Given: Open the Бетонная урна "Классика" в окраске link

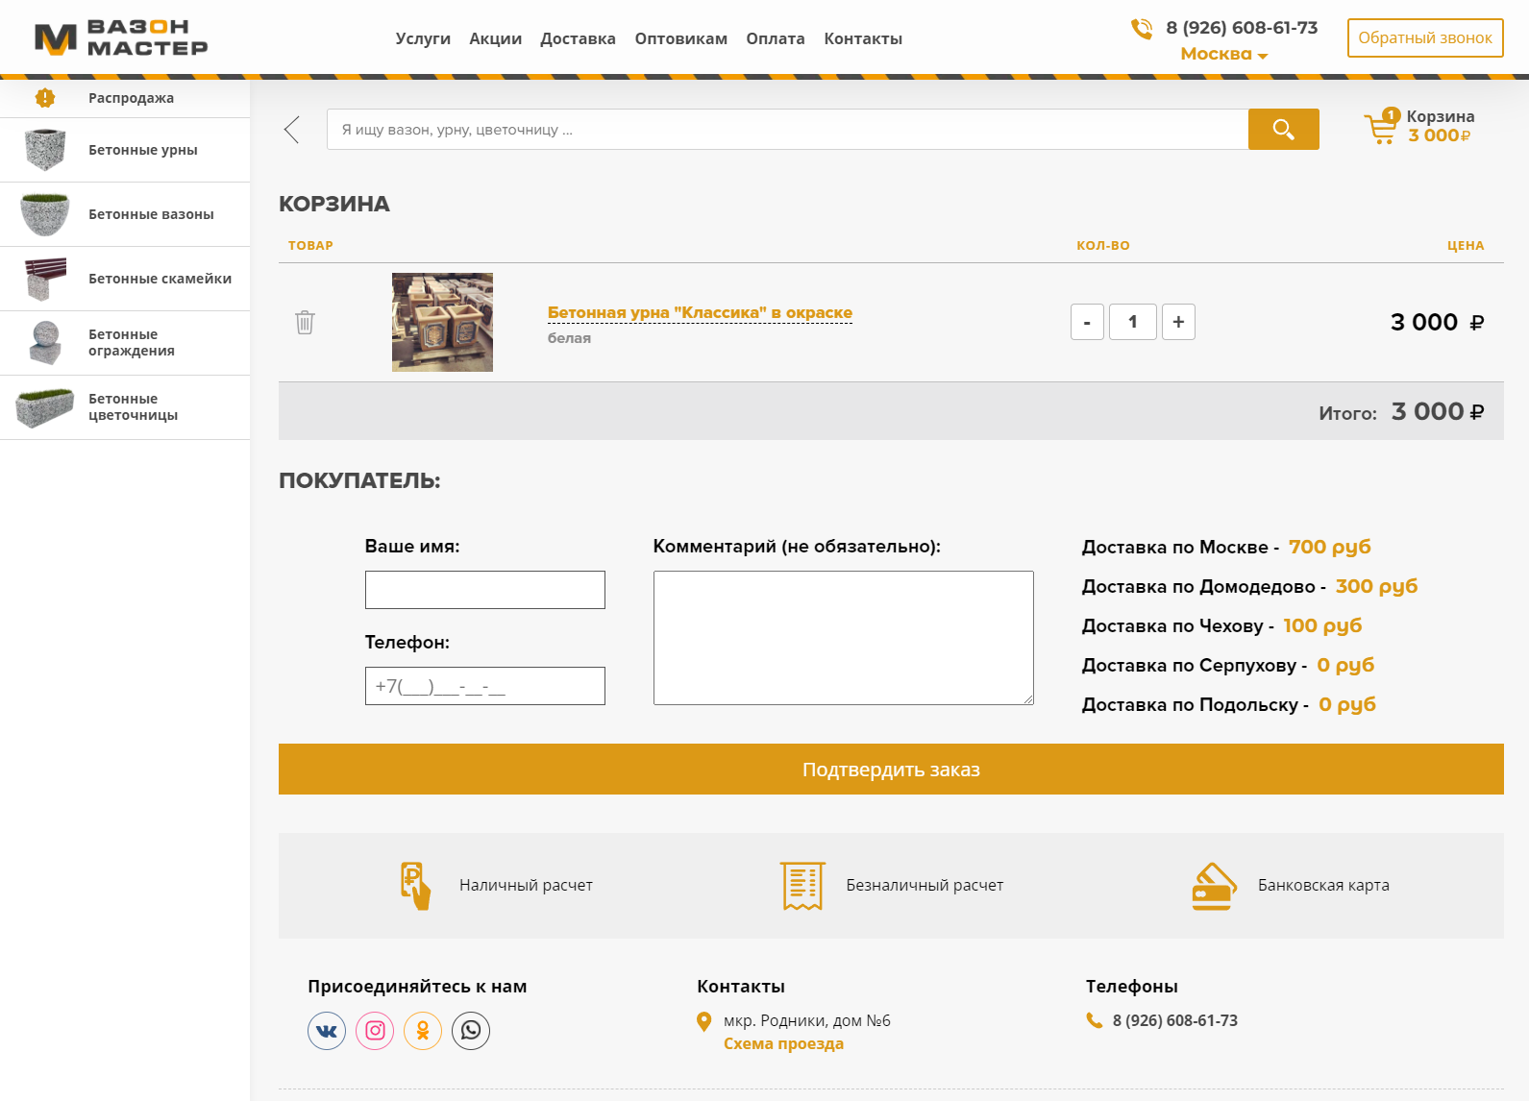Looking at the screenshot, I should coord(700,312).
